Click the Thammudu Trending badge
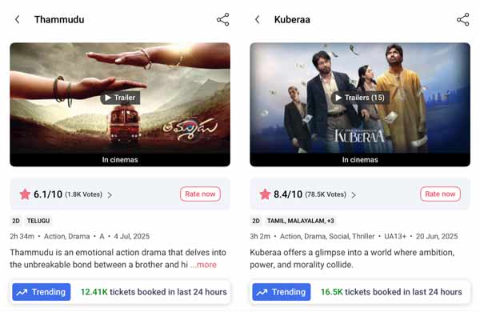Screen dimensions: 480x312 (42, 292)
